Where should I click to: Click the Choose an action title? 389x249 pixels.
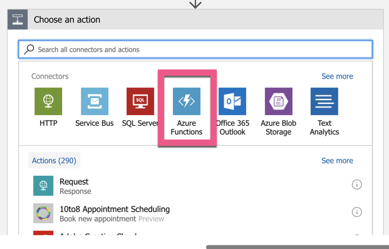(x=67, y=19)
